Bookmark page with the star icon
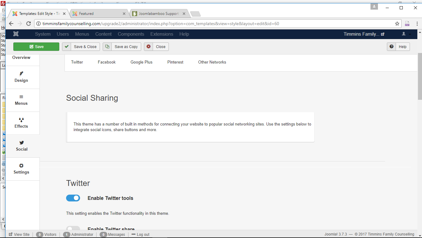The image size is (422, 238). 397,24
